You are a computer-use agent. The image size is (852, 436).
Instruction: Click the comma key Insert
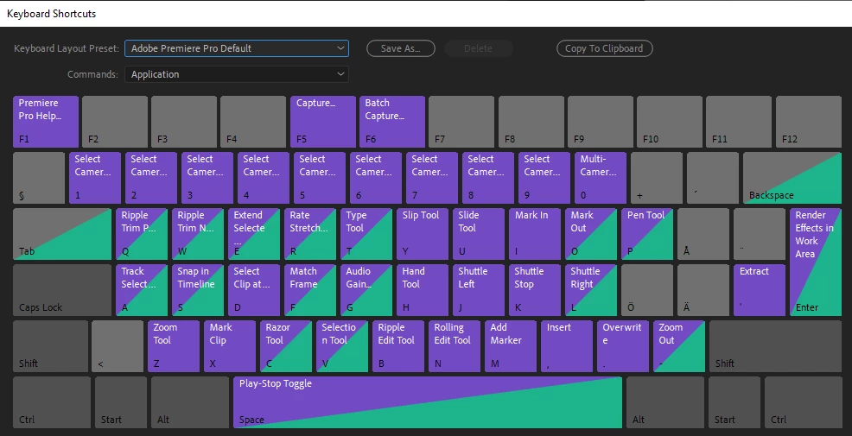point(567,346)
